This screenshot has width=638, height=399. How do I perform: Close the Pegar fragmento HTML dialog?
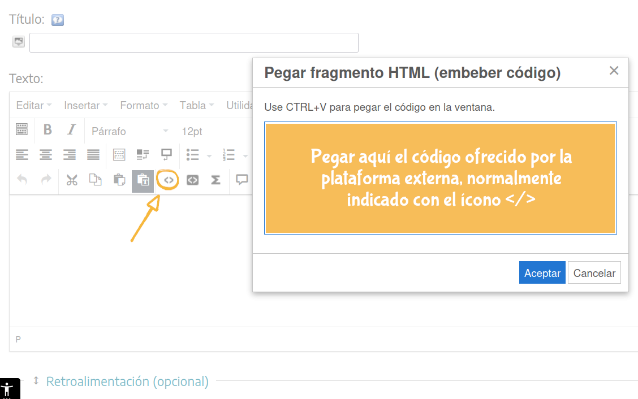614,71
